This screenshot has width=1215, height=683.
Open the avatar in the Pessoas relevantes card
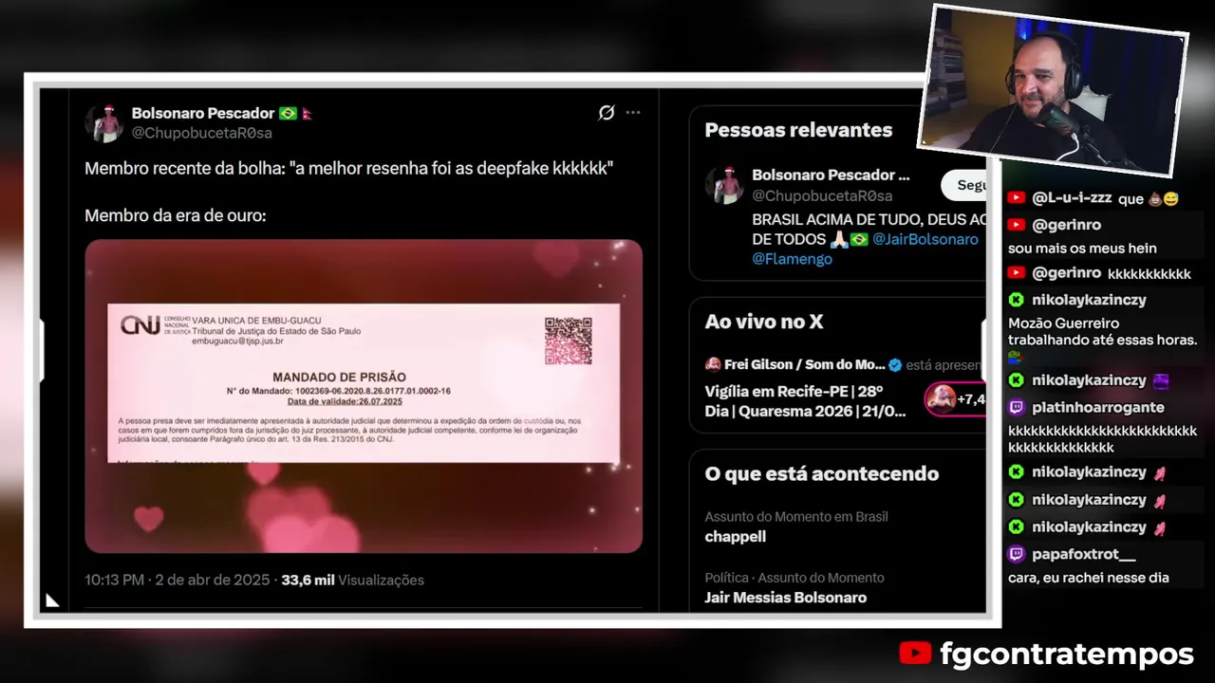point(724,185)
